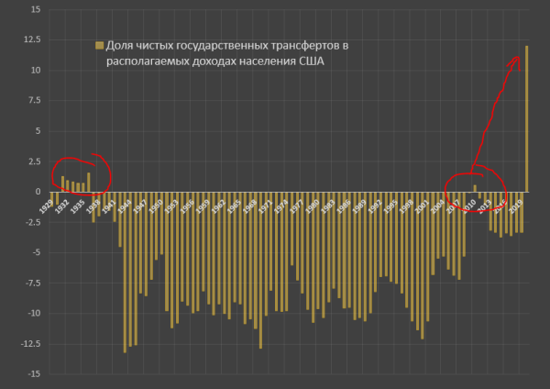Click the deepest negative bar near 1944
Viewport: 550px width, 389px height.
[125, 272]
